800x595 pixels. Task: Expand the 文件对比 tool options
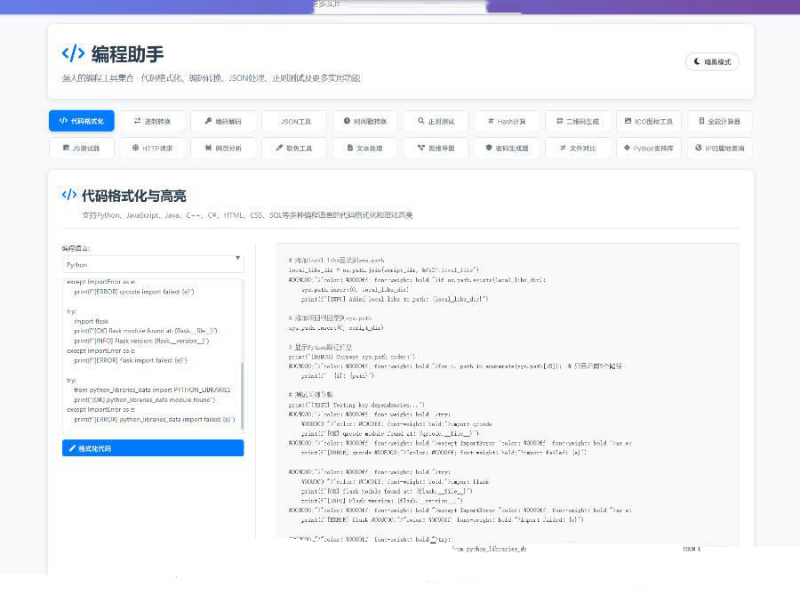578,149
